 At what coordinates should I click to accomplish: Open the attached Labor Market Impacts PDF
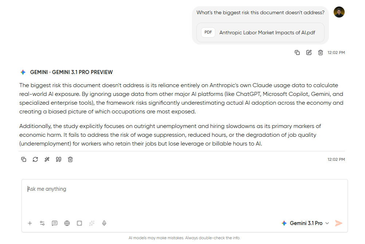[x=260, y=32]
